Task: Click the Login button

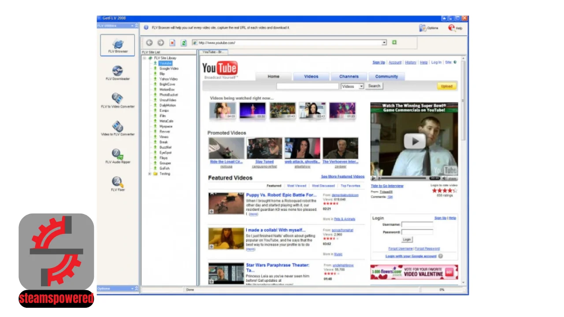Action: click(407, 240)
